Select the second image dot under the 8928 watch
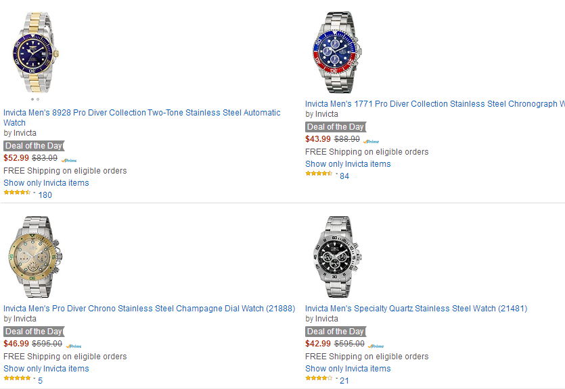565x389 pixels. pyautogui.click(x=38, y=99)
